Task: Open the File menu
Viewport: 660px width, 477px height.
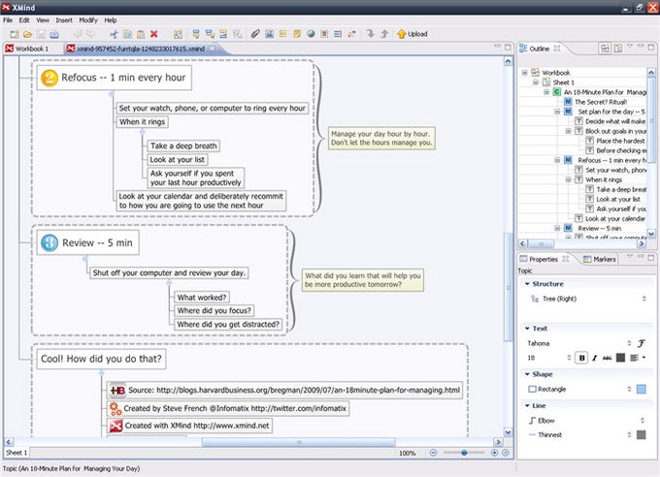Action: coord(8,19)
